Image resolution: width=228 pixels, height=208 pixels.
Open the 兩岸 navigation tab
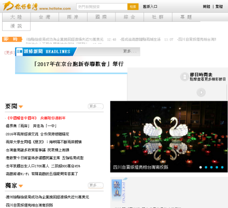coord(73,17)
